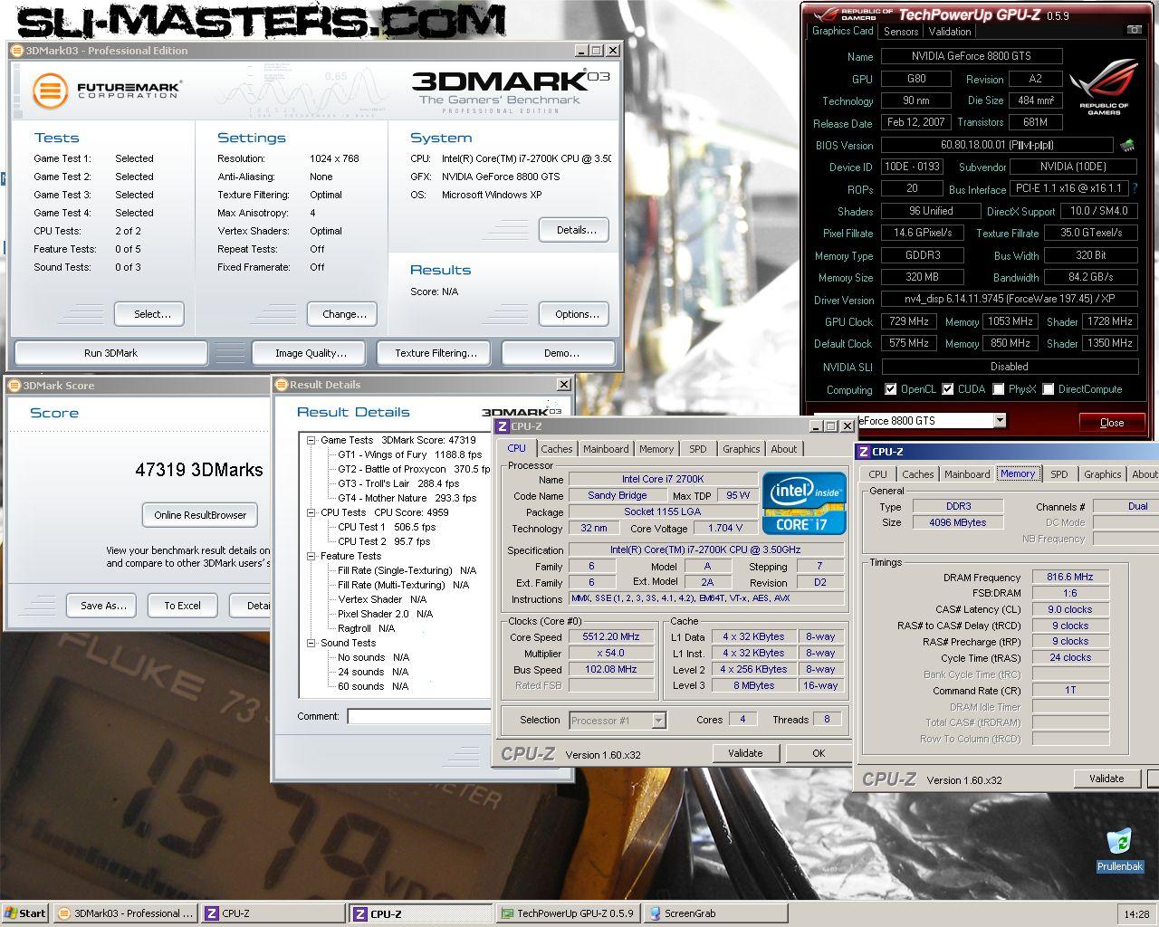Switch to the Caches tab in front CPU-Z window

(557, 449)
